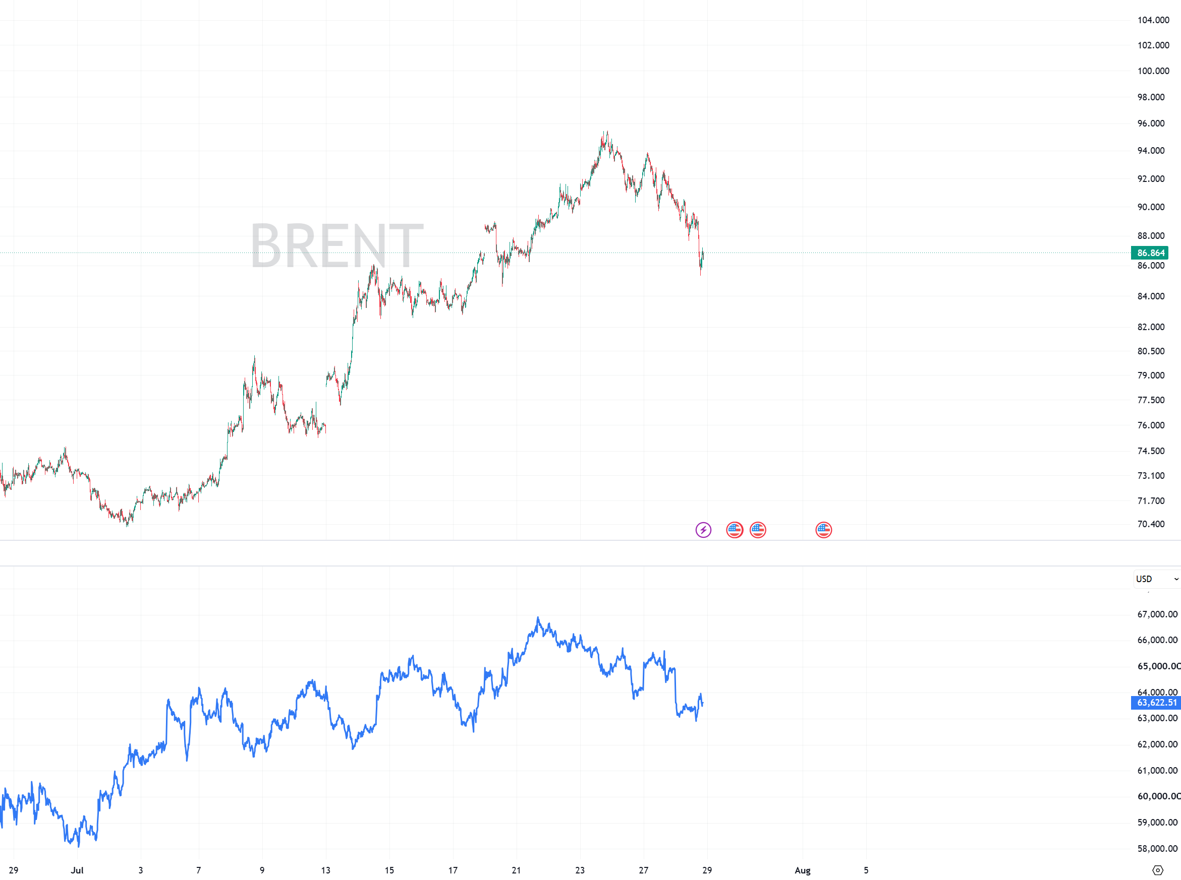Image resolution: width=1181 pixels, height=880 pixels.
Task: Select date 27 on the time axis
Action: [644, 870]
